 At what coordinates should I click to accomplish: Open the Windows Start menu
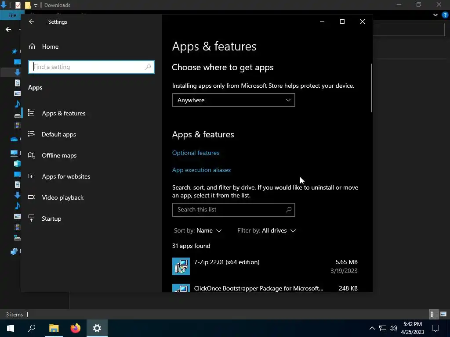point(11,328)
